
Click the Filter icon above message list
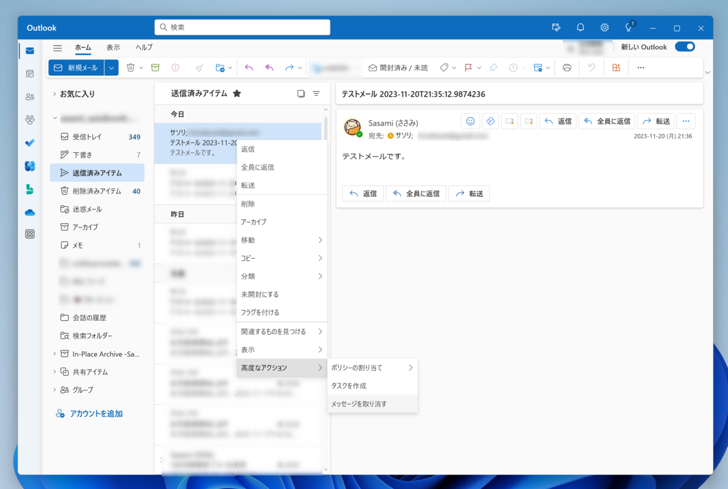316,93
